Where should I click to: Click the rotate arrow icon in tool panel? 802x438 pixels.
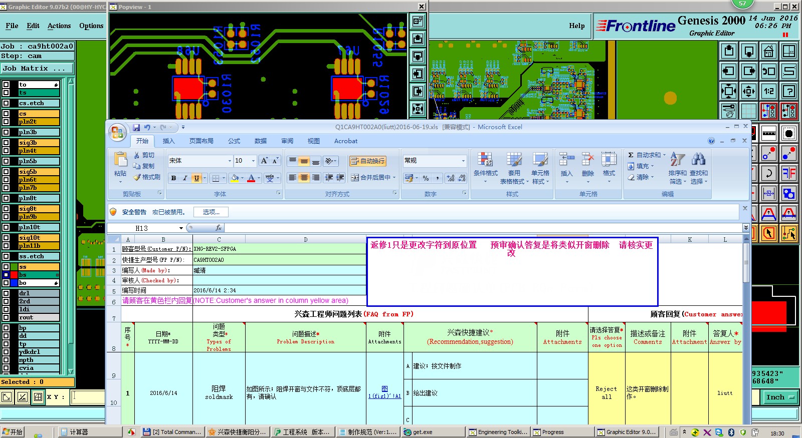(x=769, y=173)
